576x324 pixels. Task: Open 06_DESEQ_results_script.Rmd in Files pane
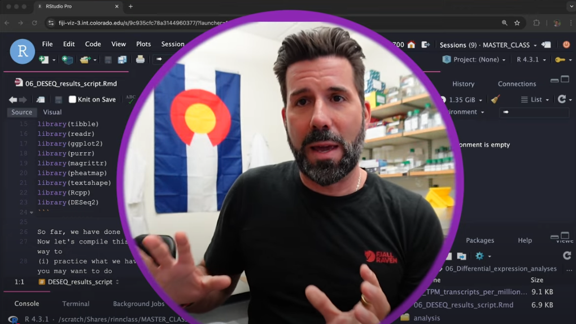tap(463, 305)
